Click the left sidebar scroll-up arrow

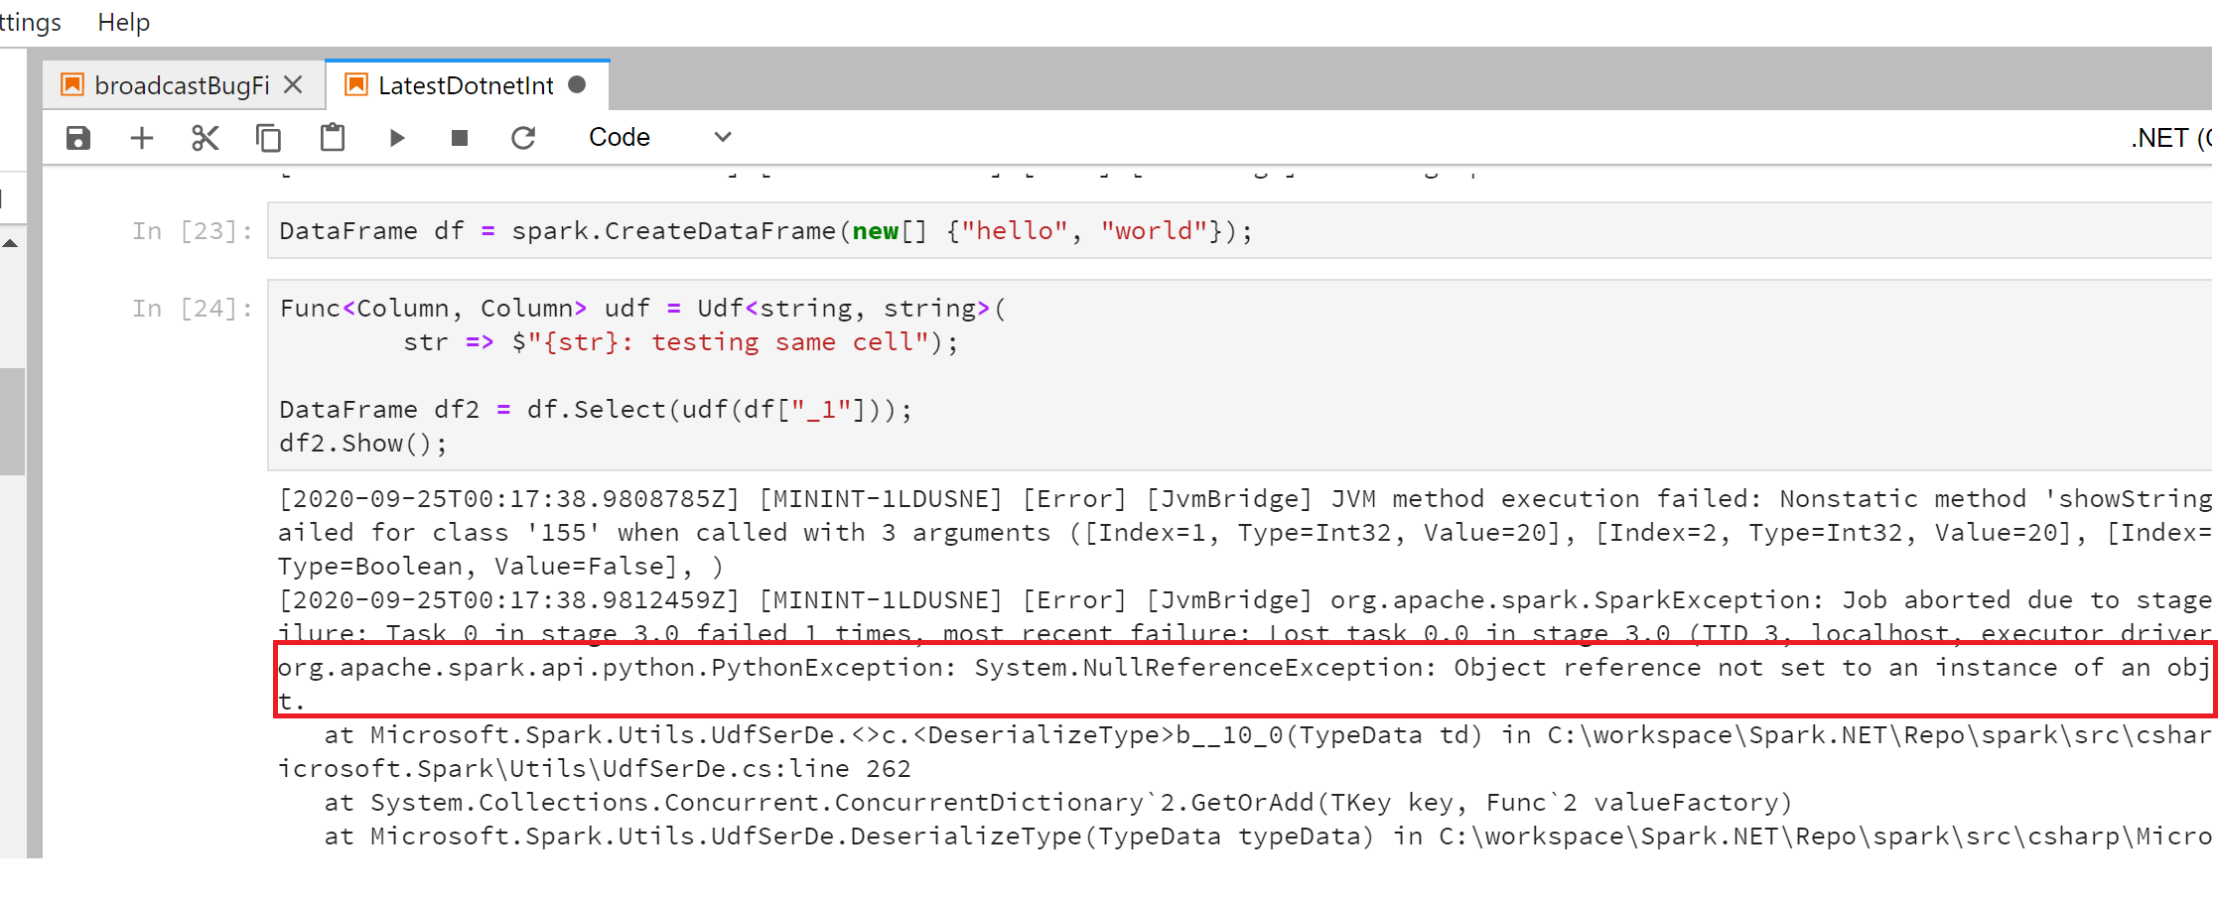11,243
